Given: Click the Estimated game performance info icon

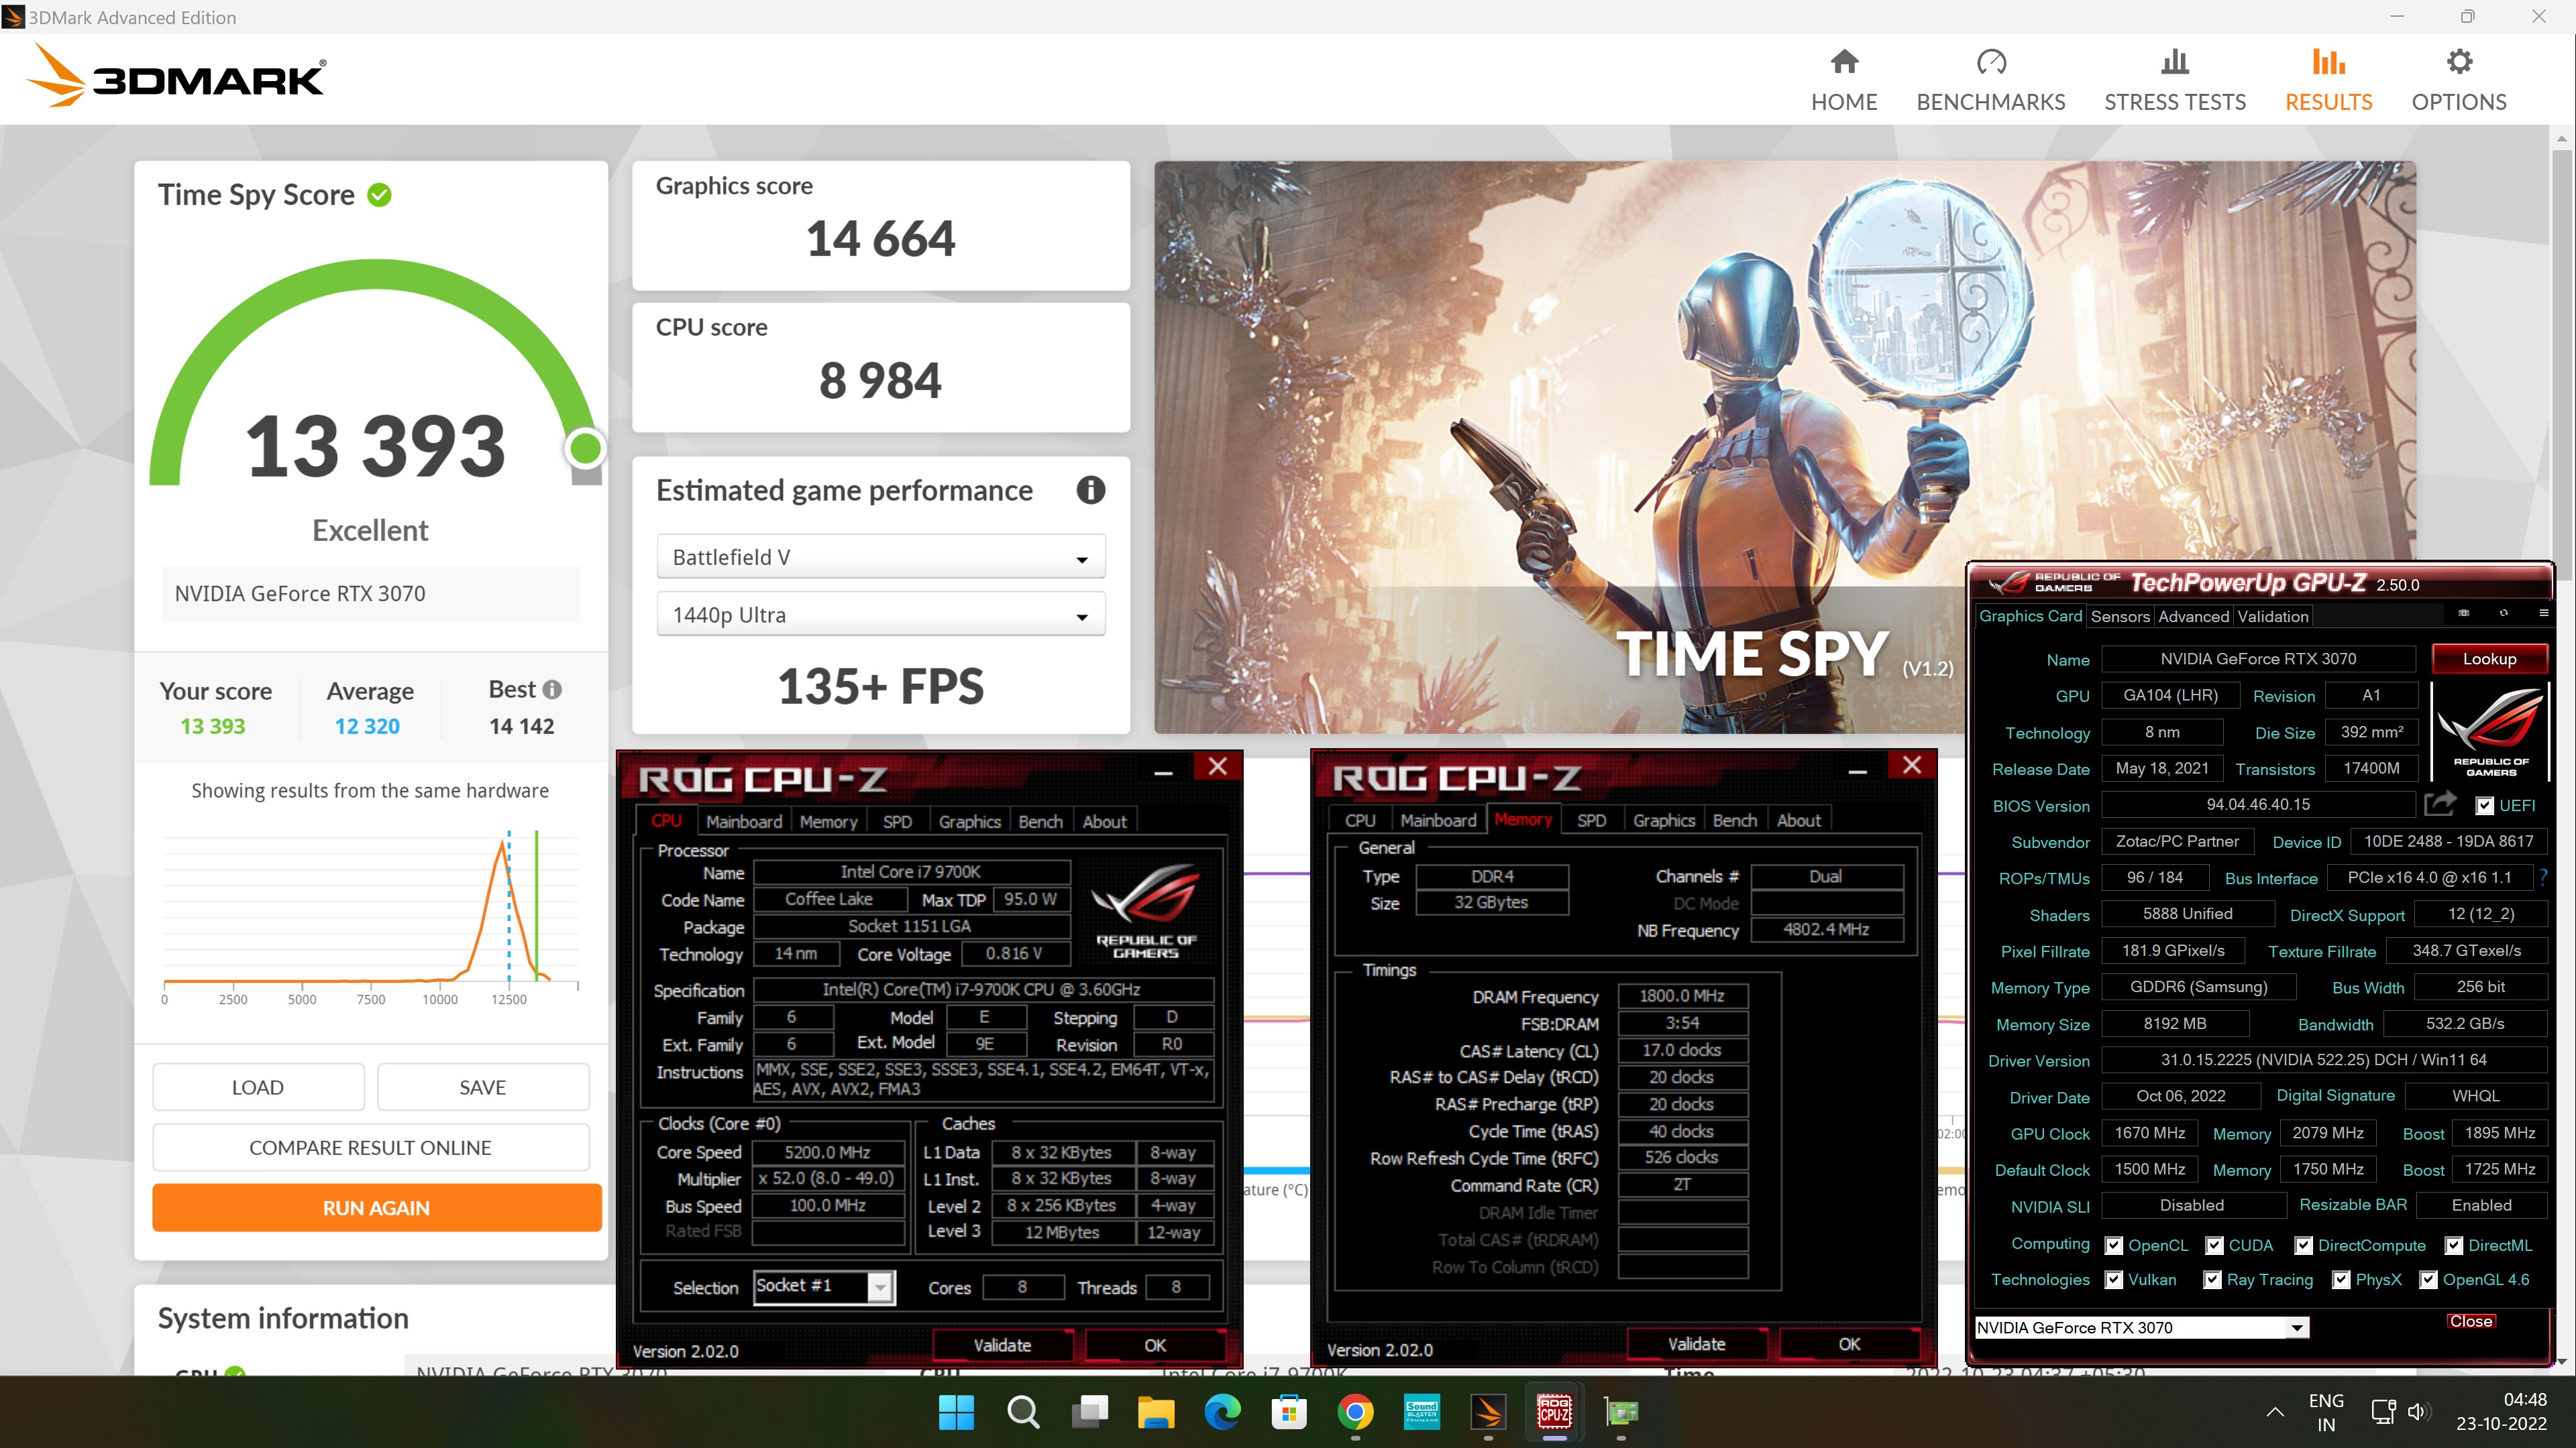Looking at the screenshot, I should [1090, 491].
